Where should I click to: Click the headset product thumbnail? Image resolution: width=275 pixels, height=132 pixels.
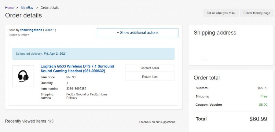[23, 76]
